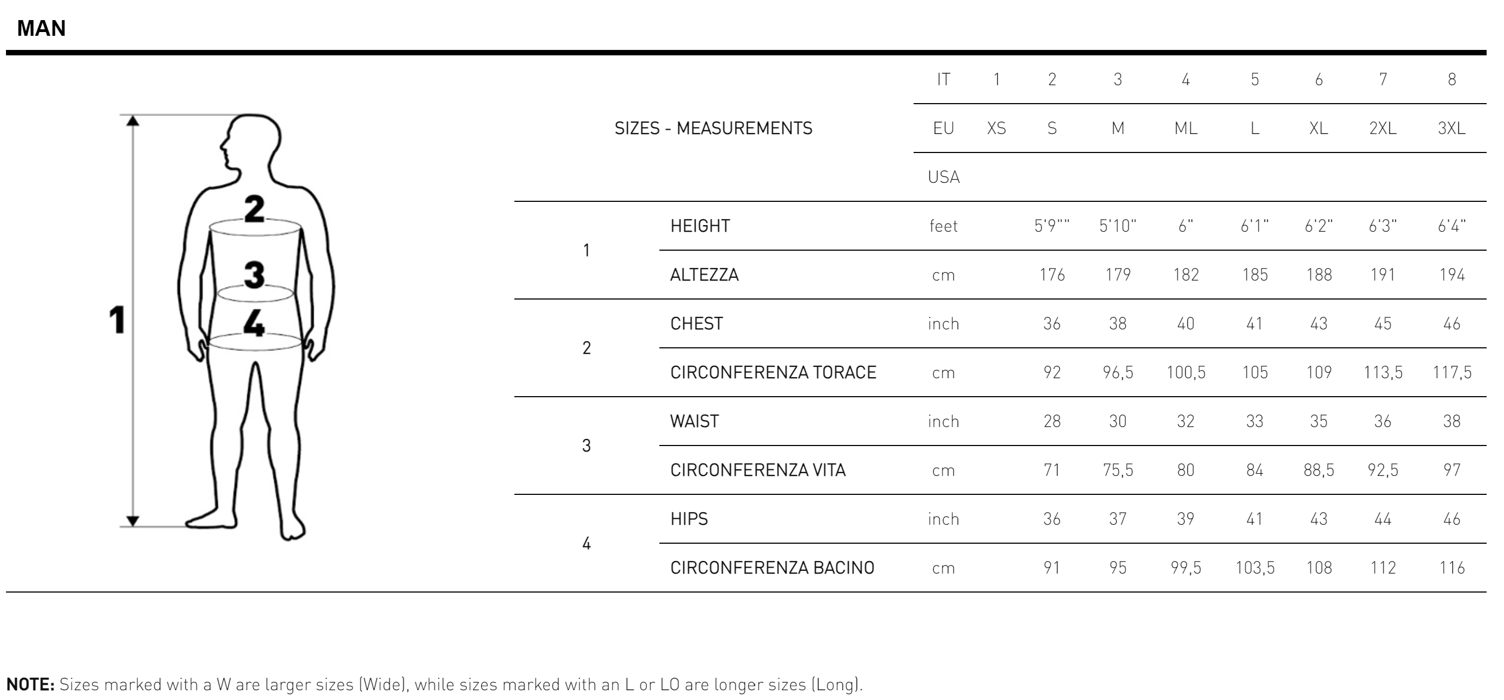The image size is (1504, 700).
Task: Click the bold height number 1 beside the figure
Action: tap(117, 320)
